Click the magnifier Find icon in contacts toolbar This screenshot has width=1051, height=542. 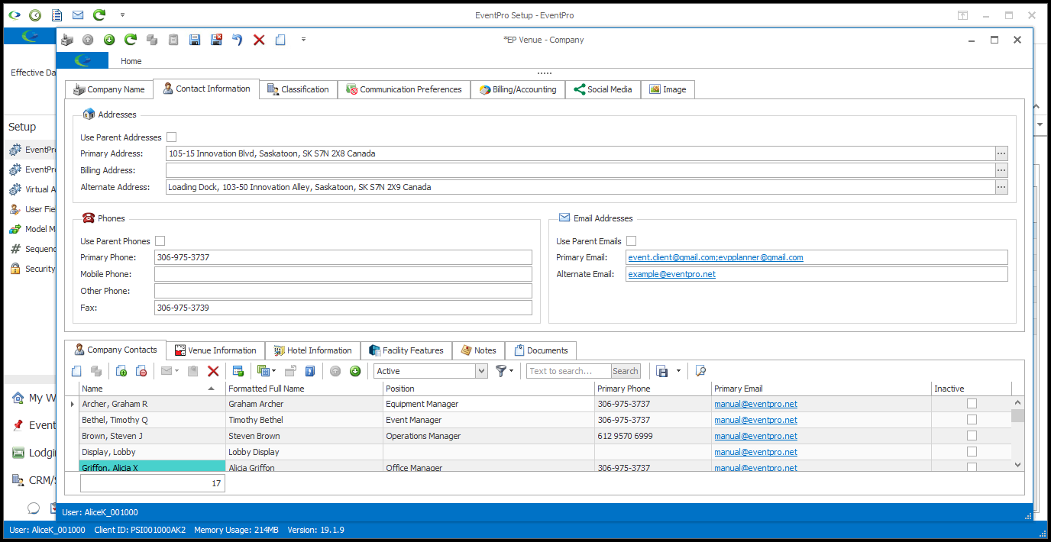coord(700,371)
